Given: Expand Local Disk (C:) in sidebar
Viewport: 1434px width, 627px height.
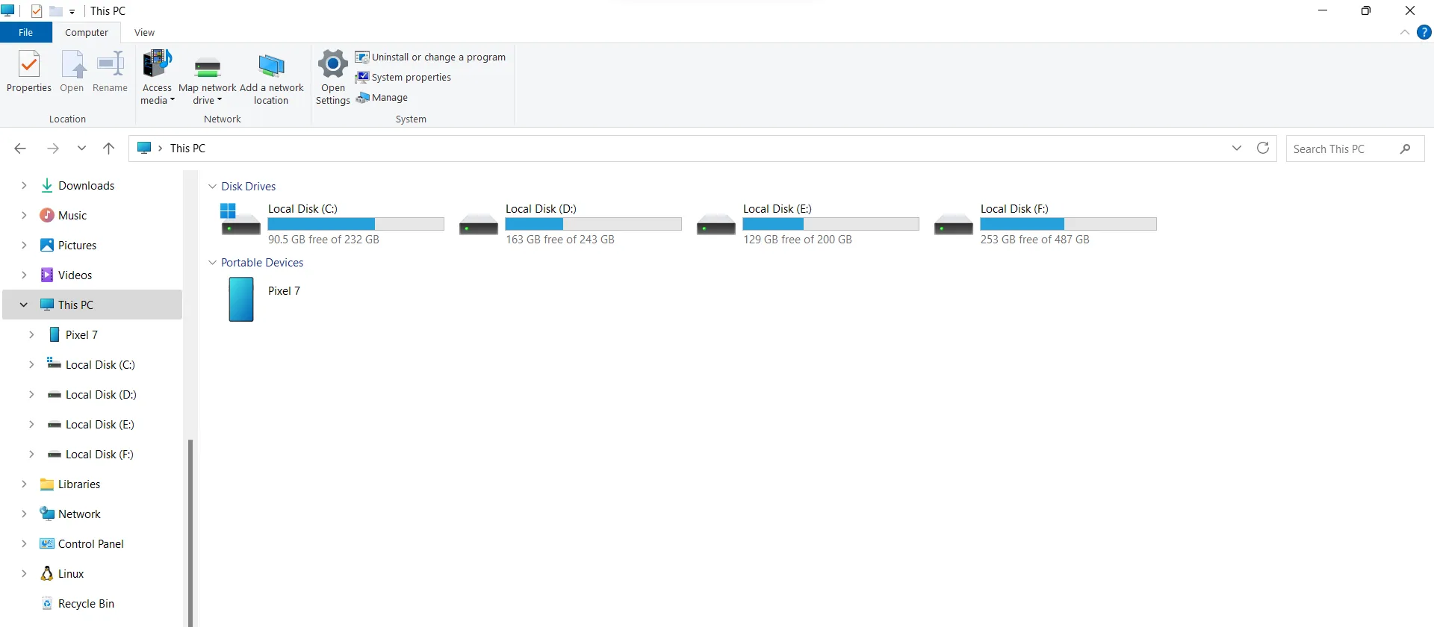Looking at the screenshot, I should 31,364.
